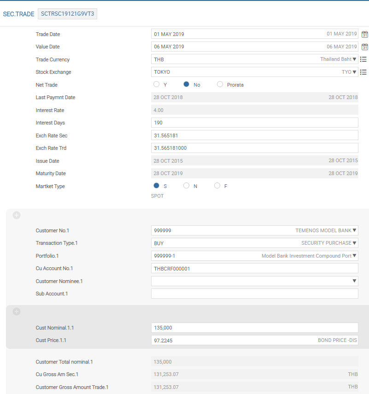Select Net Trade No option
The width and height of the screenshot is (369, 394).
pos(187,84)
